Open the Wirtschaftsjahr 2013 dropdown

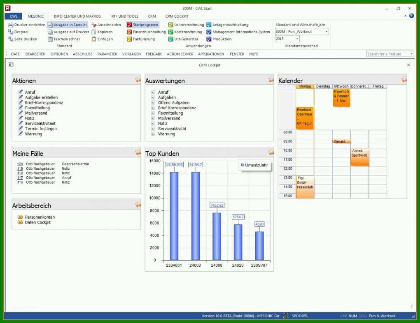tap(287, 39)
